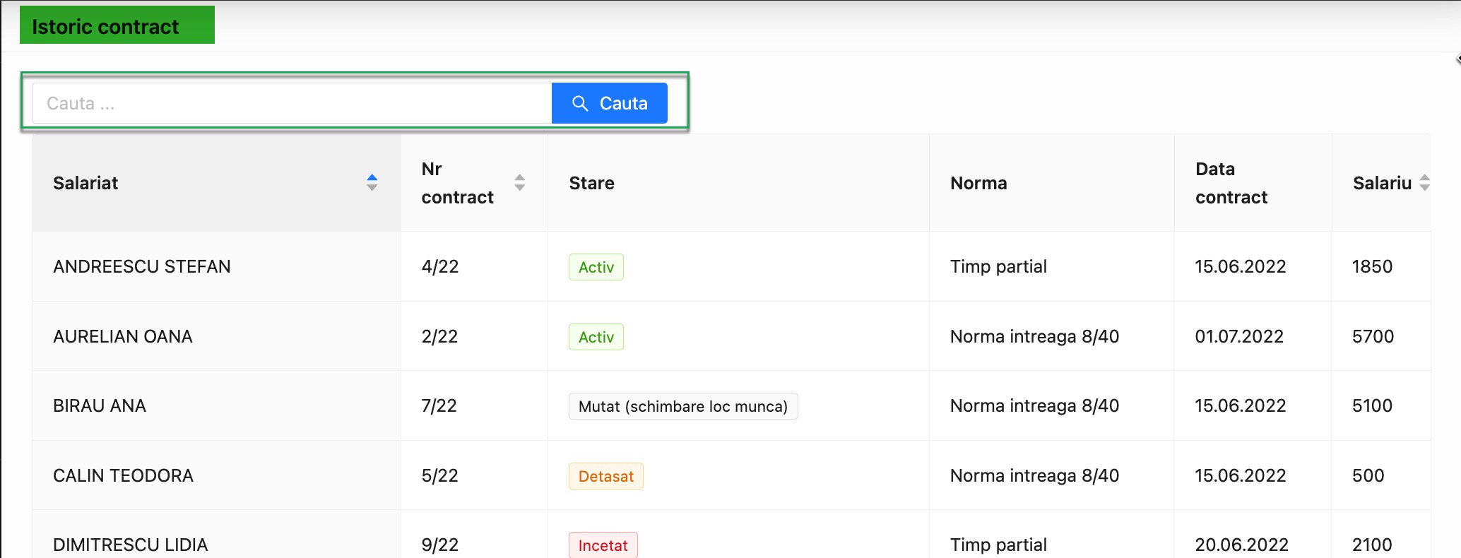
Task: Click date 15.06.2022 in BIRAU ANA row
Action: pos(1241,405)
